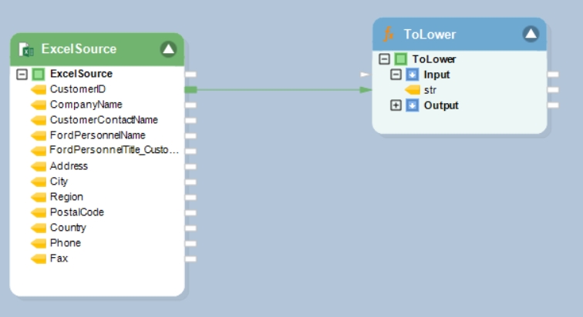
Task: Click the yellow field icon for PostalCode
Action: coord(39,212)
